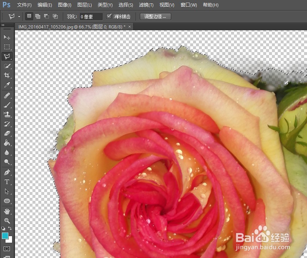Select the Blur tool
The image size is (307, 258).
[x=7, y=152]
